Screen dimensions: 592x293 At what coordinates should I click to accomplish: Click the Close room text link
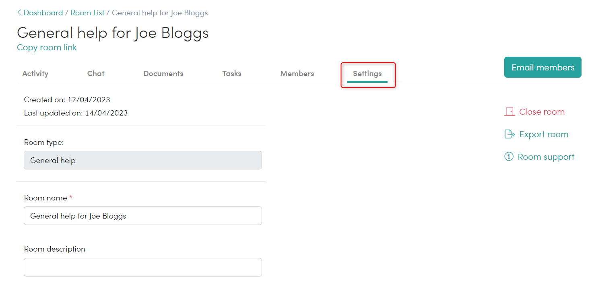click(x=542, y=112)
